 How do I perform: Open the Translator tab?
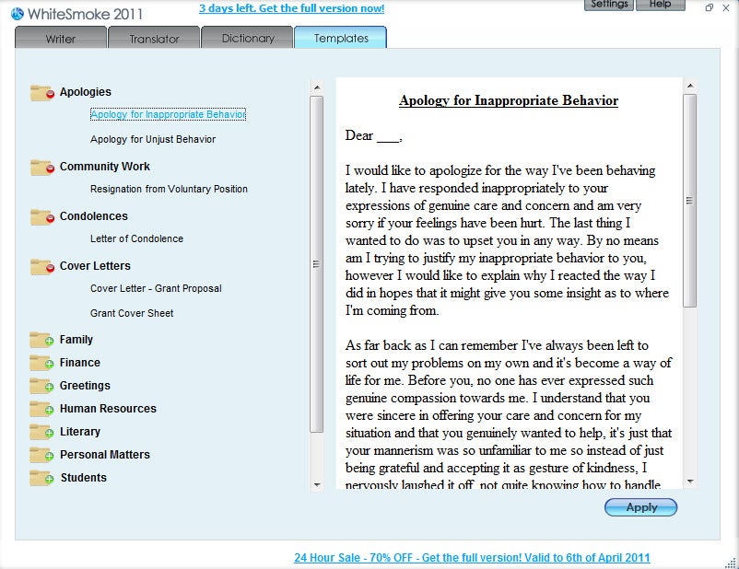[154, 38]
